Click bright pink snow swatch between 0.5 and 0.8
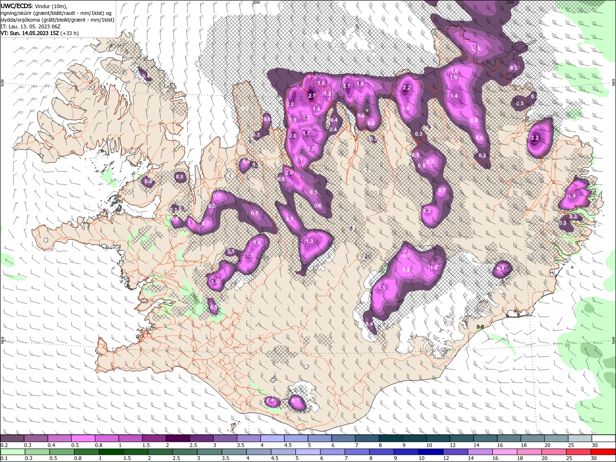Image resolution: width=616 pixels, height=462 pixels. tap(83, 438)
